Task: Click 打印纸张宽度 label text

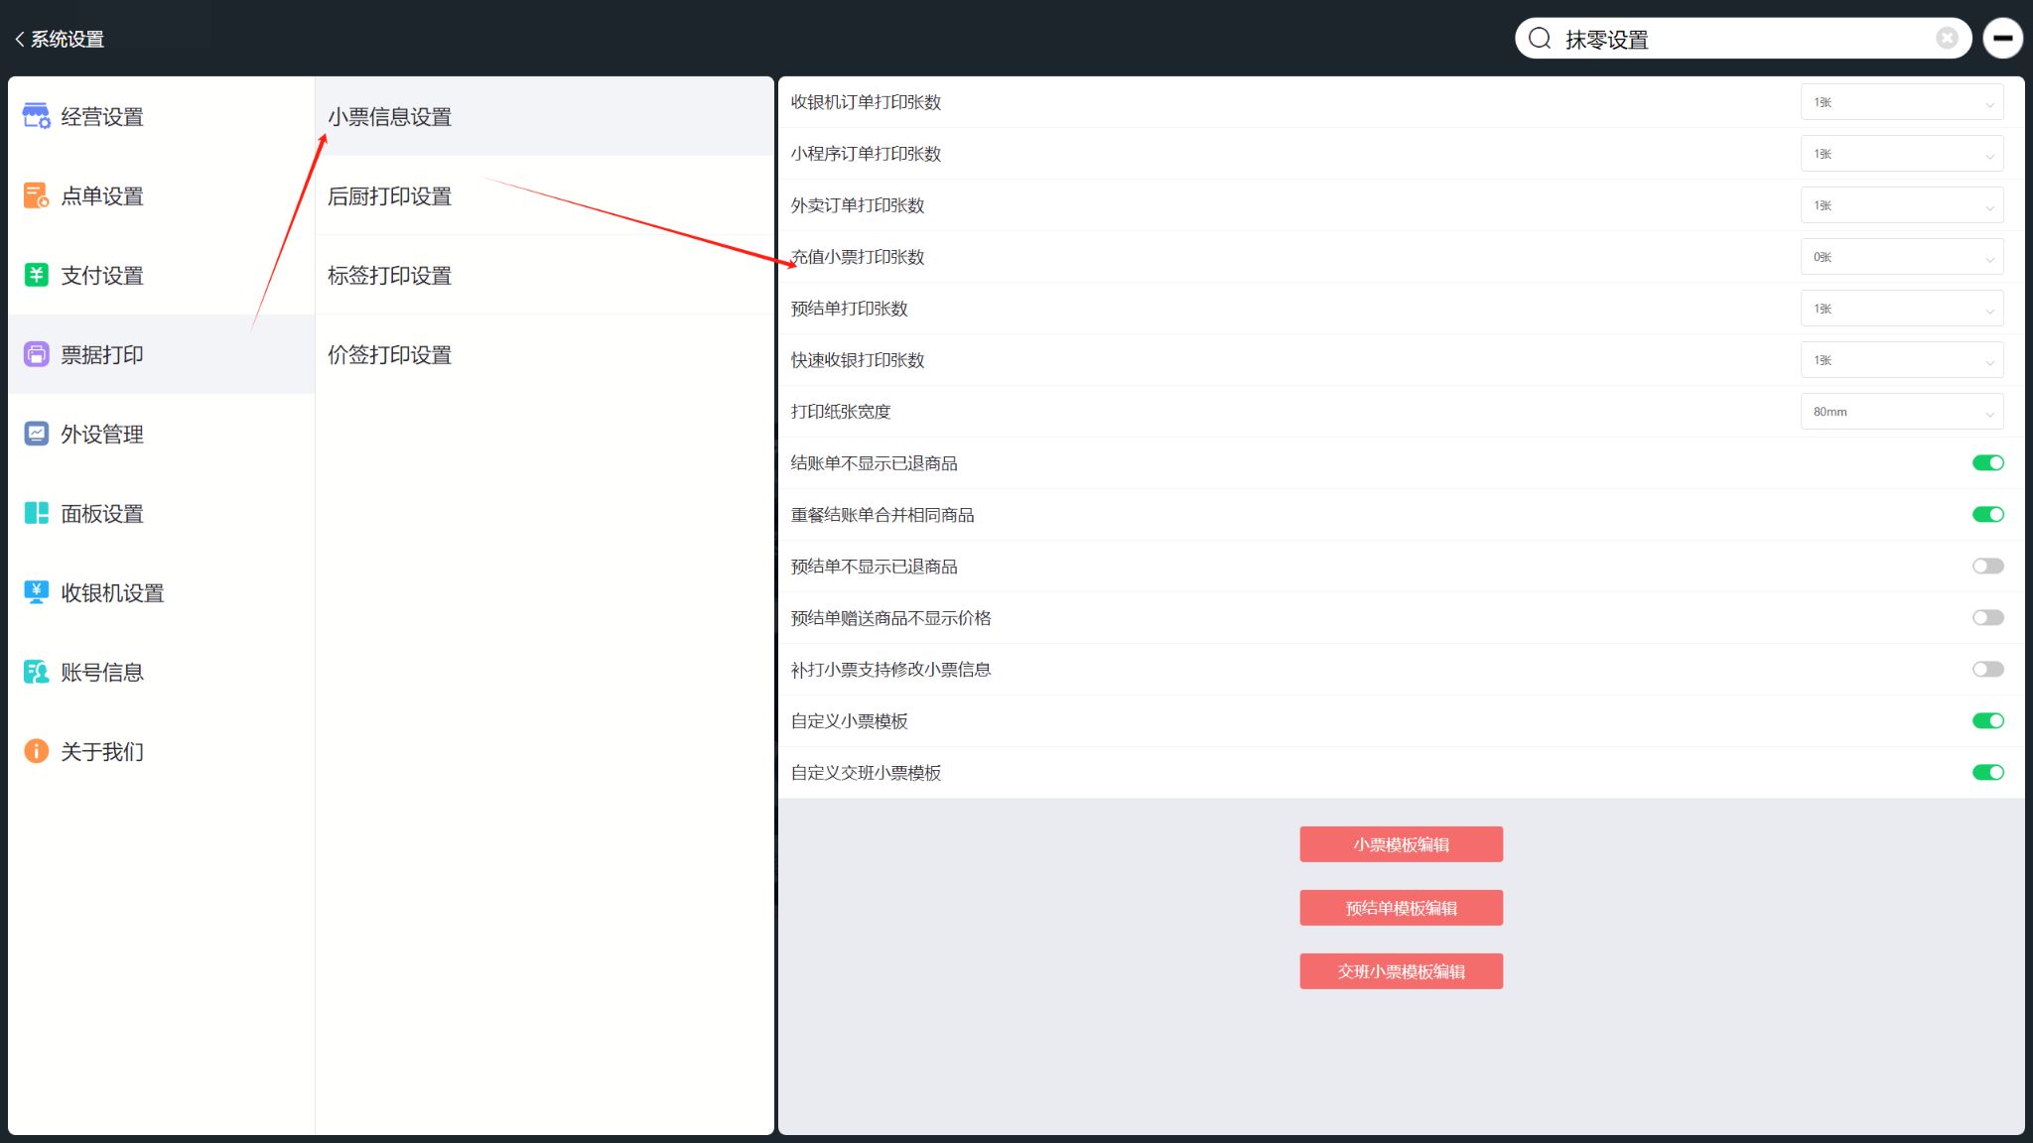Action: point(841,412)
